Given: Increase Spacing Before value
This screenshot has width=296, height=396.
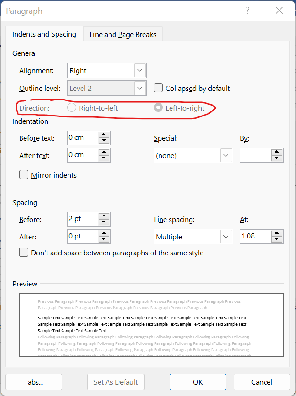Looking at the screenshot, I should [x=104, y=216].
